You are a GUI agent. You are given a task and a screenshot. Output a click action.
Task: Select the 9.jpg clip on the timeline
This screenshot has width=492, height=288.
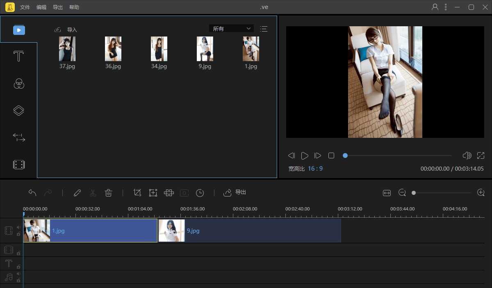coord(250,231)
